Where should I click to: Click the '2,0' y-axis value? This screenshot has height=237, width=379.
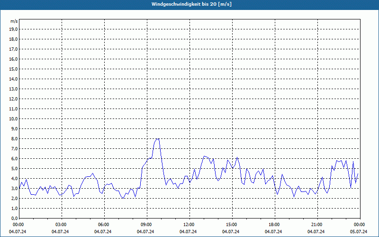(15, 198)
